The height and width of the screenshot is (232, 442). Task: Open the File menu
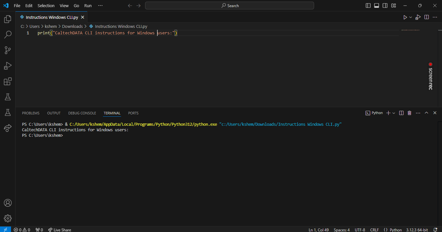pyautogui.click(x=17, y=6)
